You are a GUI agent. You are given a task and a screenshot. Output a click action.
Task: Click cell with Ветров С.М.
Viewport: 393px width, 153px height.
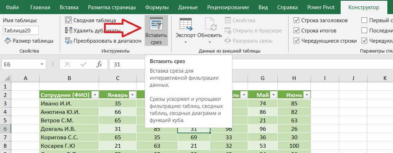(69, 121)
